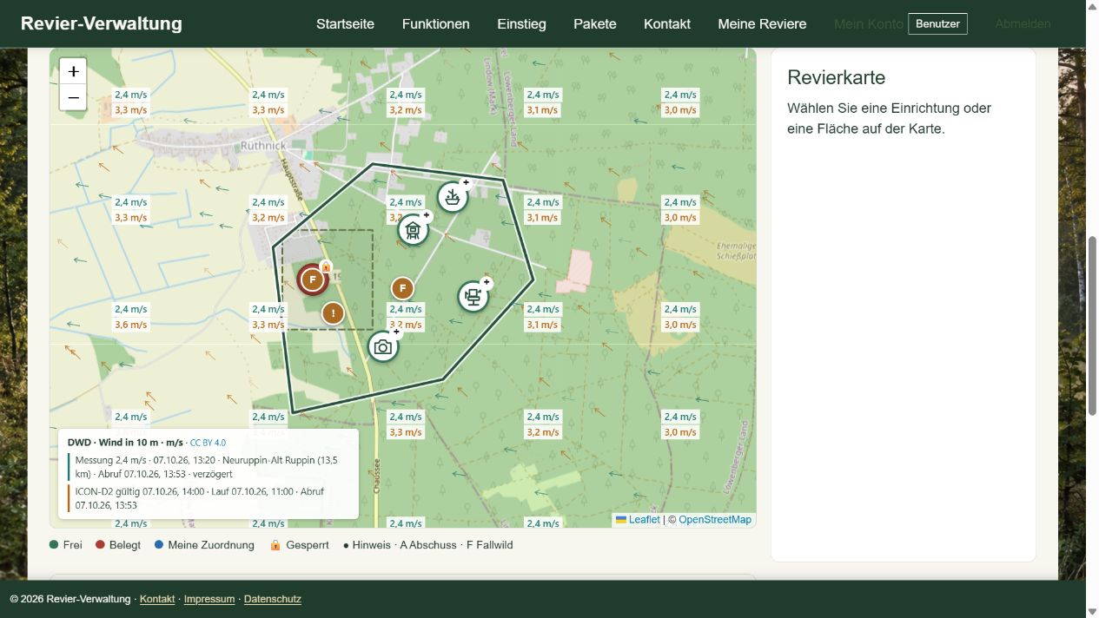Screen dimensions: 1099x618
Task: Open the Impressum footer link
Action: click(209, 599)
